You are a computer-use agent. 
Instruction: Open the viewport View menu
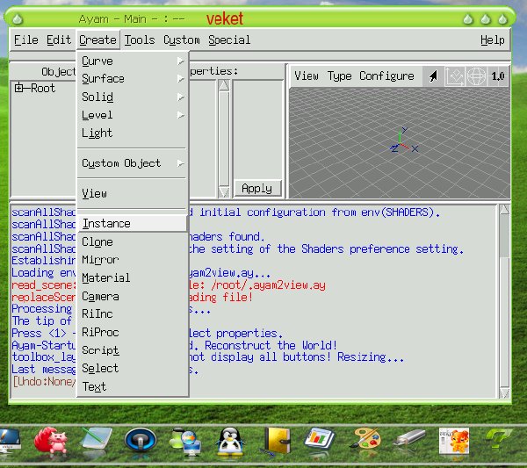[x=307, y=76]
